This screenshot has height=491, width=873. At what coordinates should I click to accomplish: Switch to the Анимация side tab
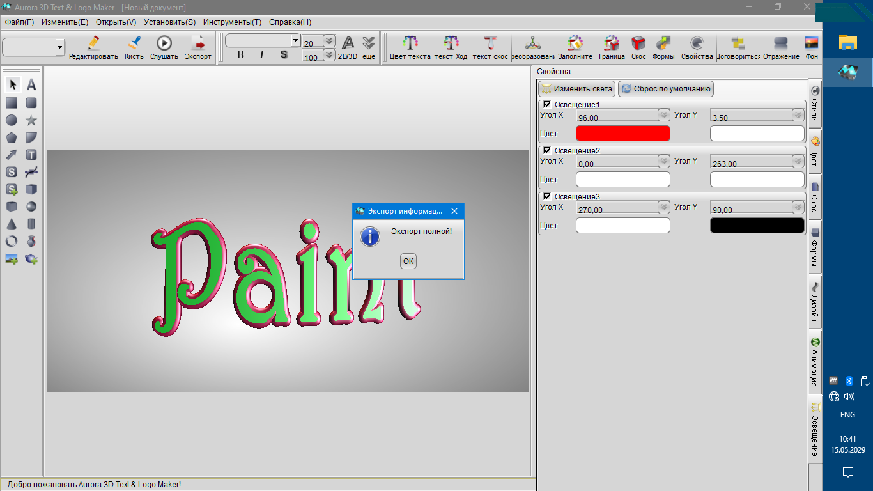(x=815, y=361)
